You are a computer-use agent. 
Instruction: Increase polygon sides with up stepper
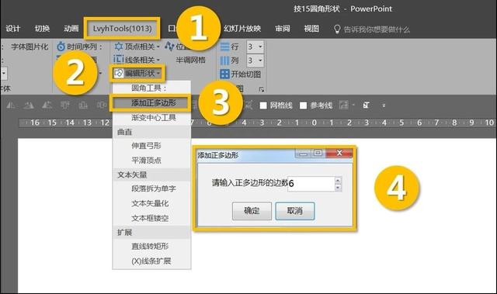click(x=338, y=180)
